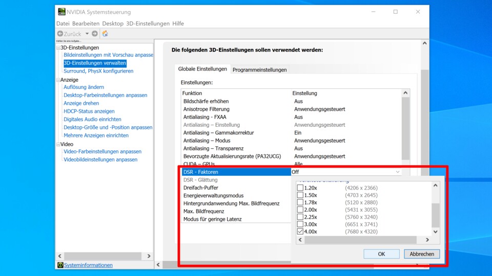Click the Systeminformationen icon at bottom left
492x276 pixels.
tap(60, 265)
